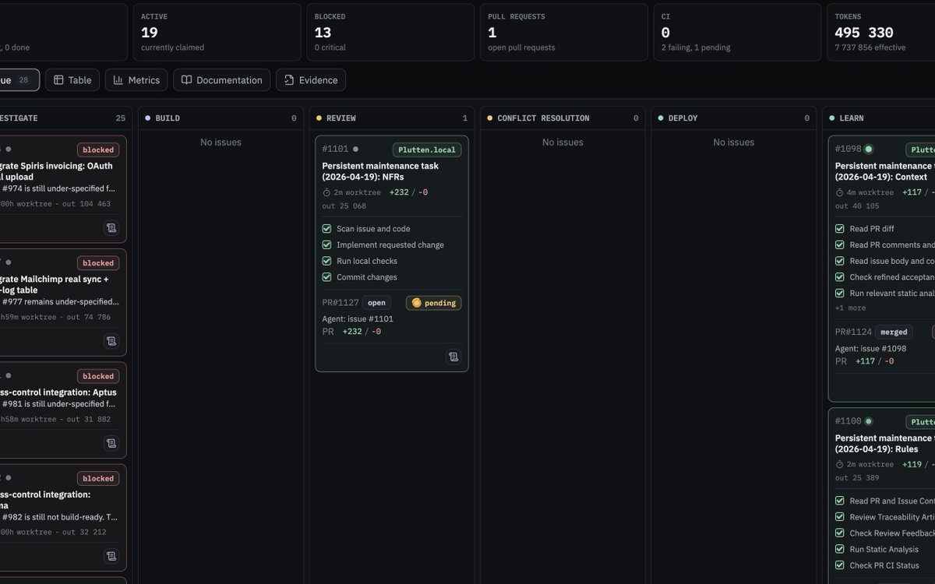Click timer icon on #1100 worktree line
Screen dimensions: 935x584
click(x=840, y=464)
